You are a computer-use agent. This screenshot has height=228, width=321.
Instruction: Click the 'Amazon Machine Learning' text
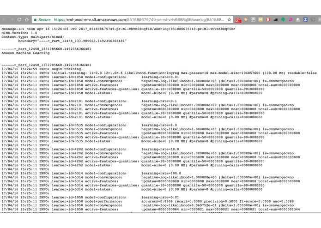tap(25, 53)
